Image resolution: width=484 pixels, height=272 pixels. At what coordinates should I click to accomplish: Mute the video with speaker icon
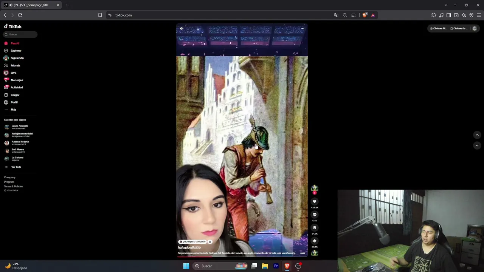(181, 28)
